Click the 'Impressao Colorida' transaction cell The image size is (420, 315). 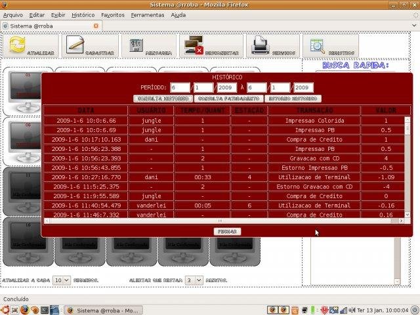[314, 121]
